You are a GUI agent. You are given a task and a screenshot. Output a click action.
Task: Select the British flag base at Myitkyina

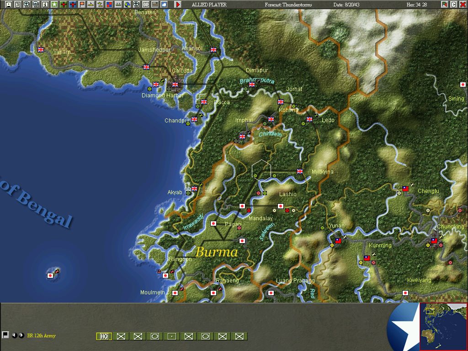300,171
